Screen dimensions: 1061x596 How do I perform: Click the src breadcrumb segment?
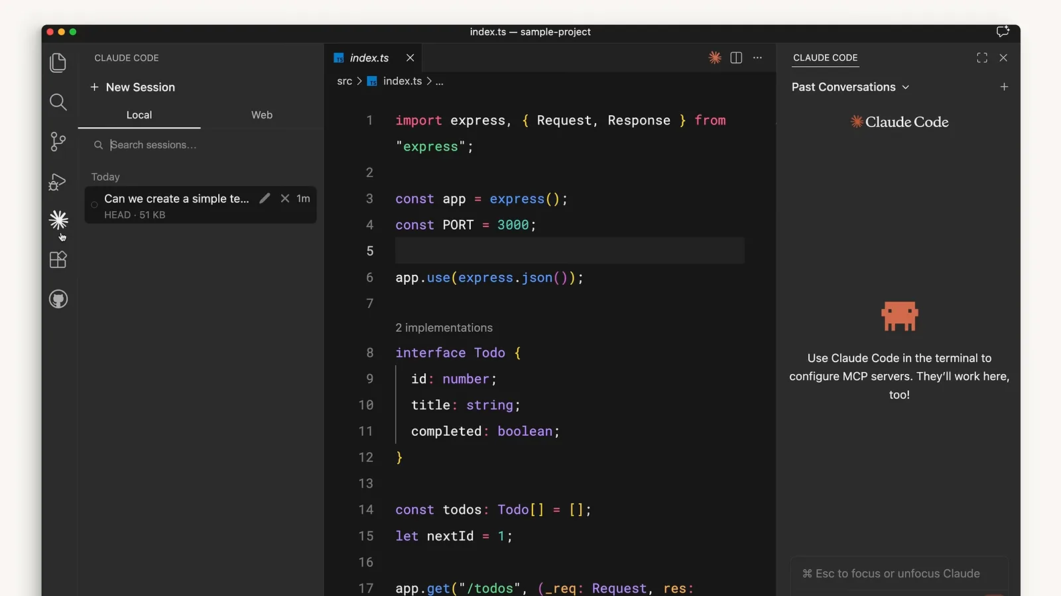[x=345, y=81]
